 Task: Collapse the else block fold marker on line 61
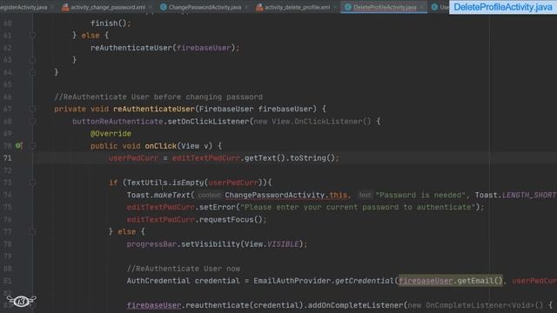coord(32,36)
